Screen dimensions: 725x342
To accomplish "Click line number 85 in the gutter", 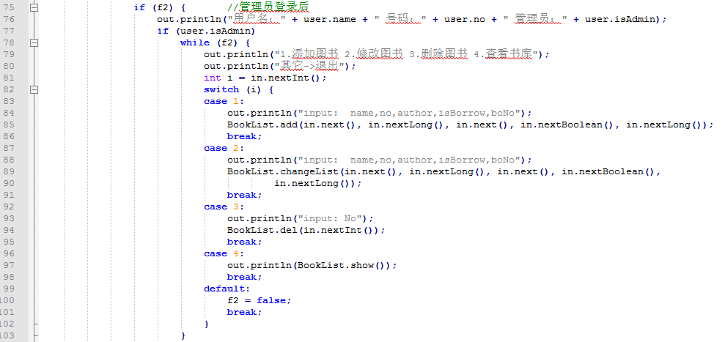I will point(9,124).
